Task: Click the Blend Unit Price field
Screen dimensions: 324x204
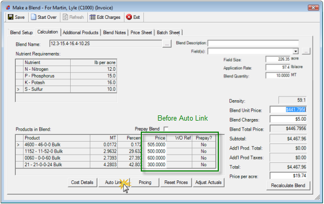Action: point(288,110)
